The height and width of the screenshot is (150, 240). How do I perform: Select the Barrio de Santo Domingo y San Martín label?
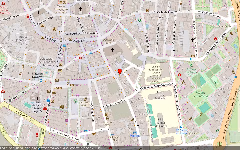coord(148,119)
